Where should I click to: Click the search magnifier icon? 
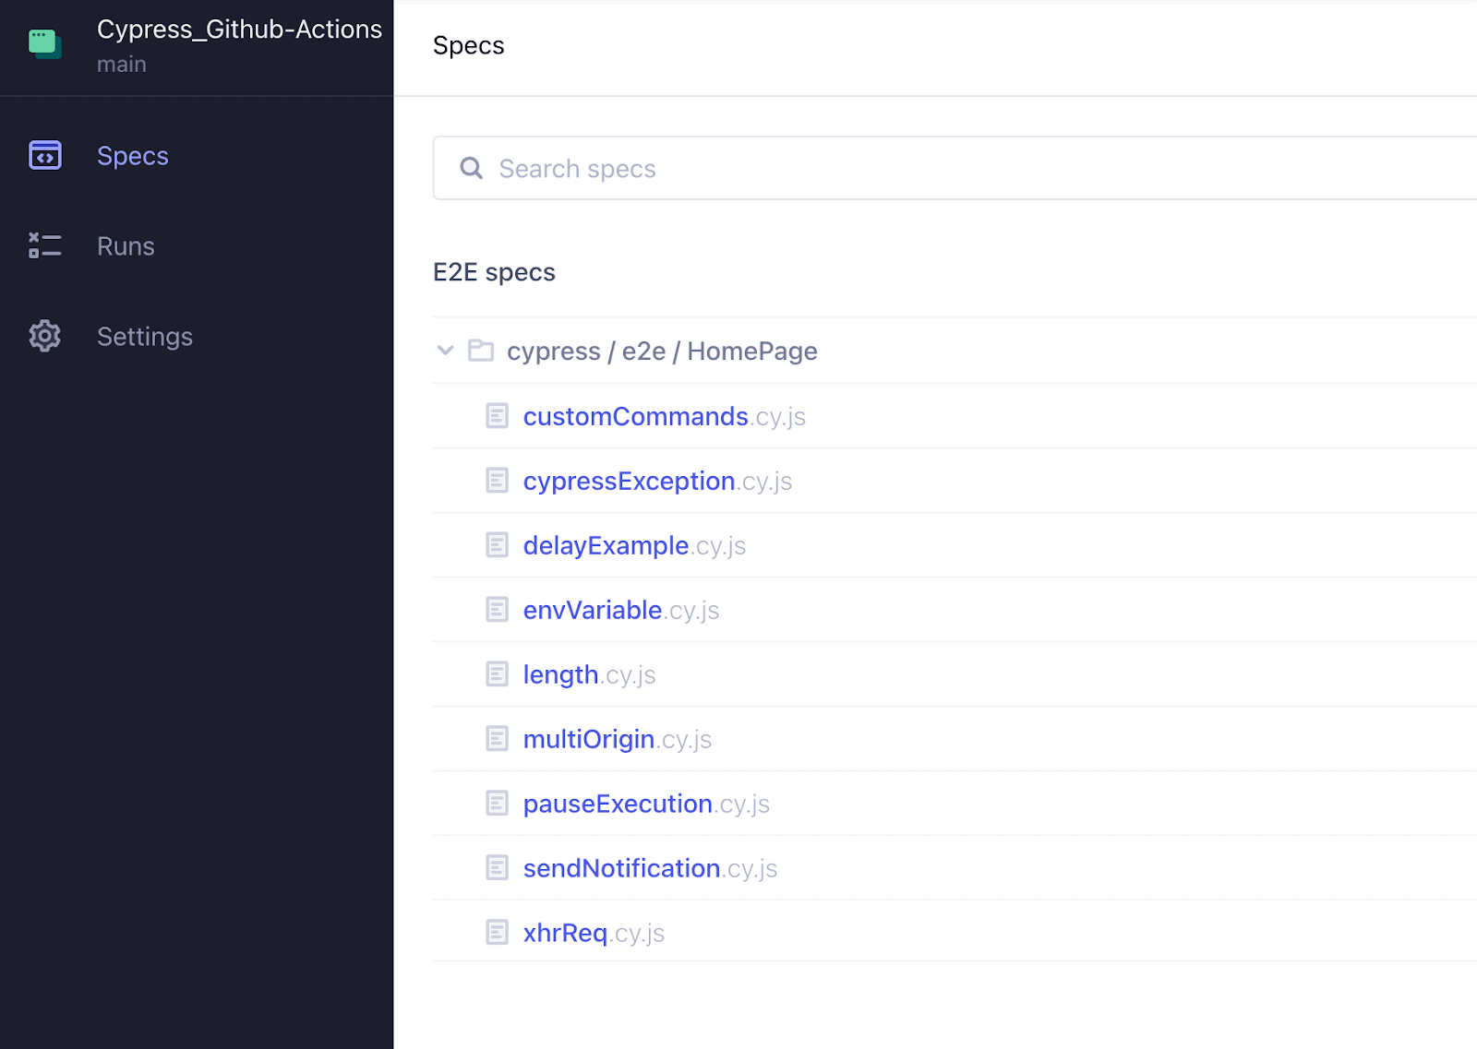(x=471, y=168)
